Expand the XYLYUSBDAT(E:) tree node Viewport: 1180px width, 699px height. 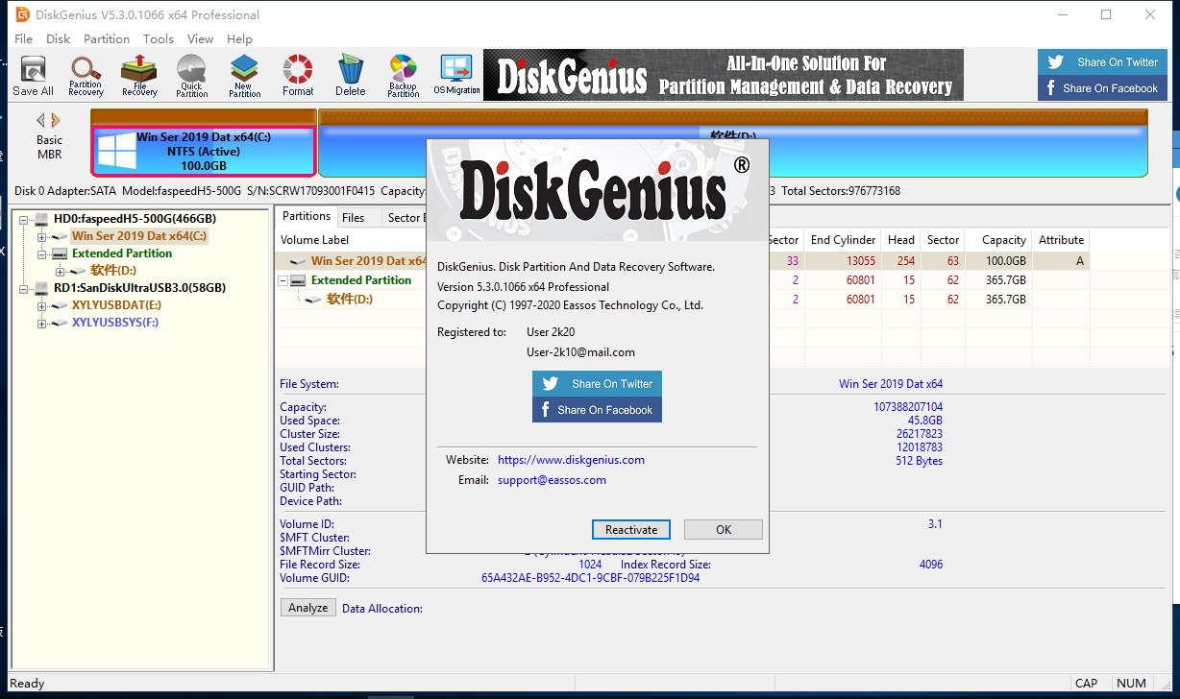[x=41, y=305]
